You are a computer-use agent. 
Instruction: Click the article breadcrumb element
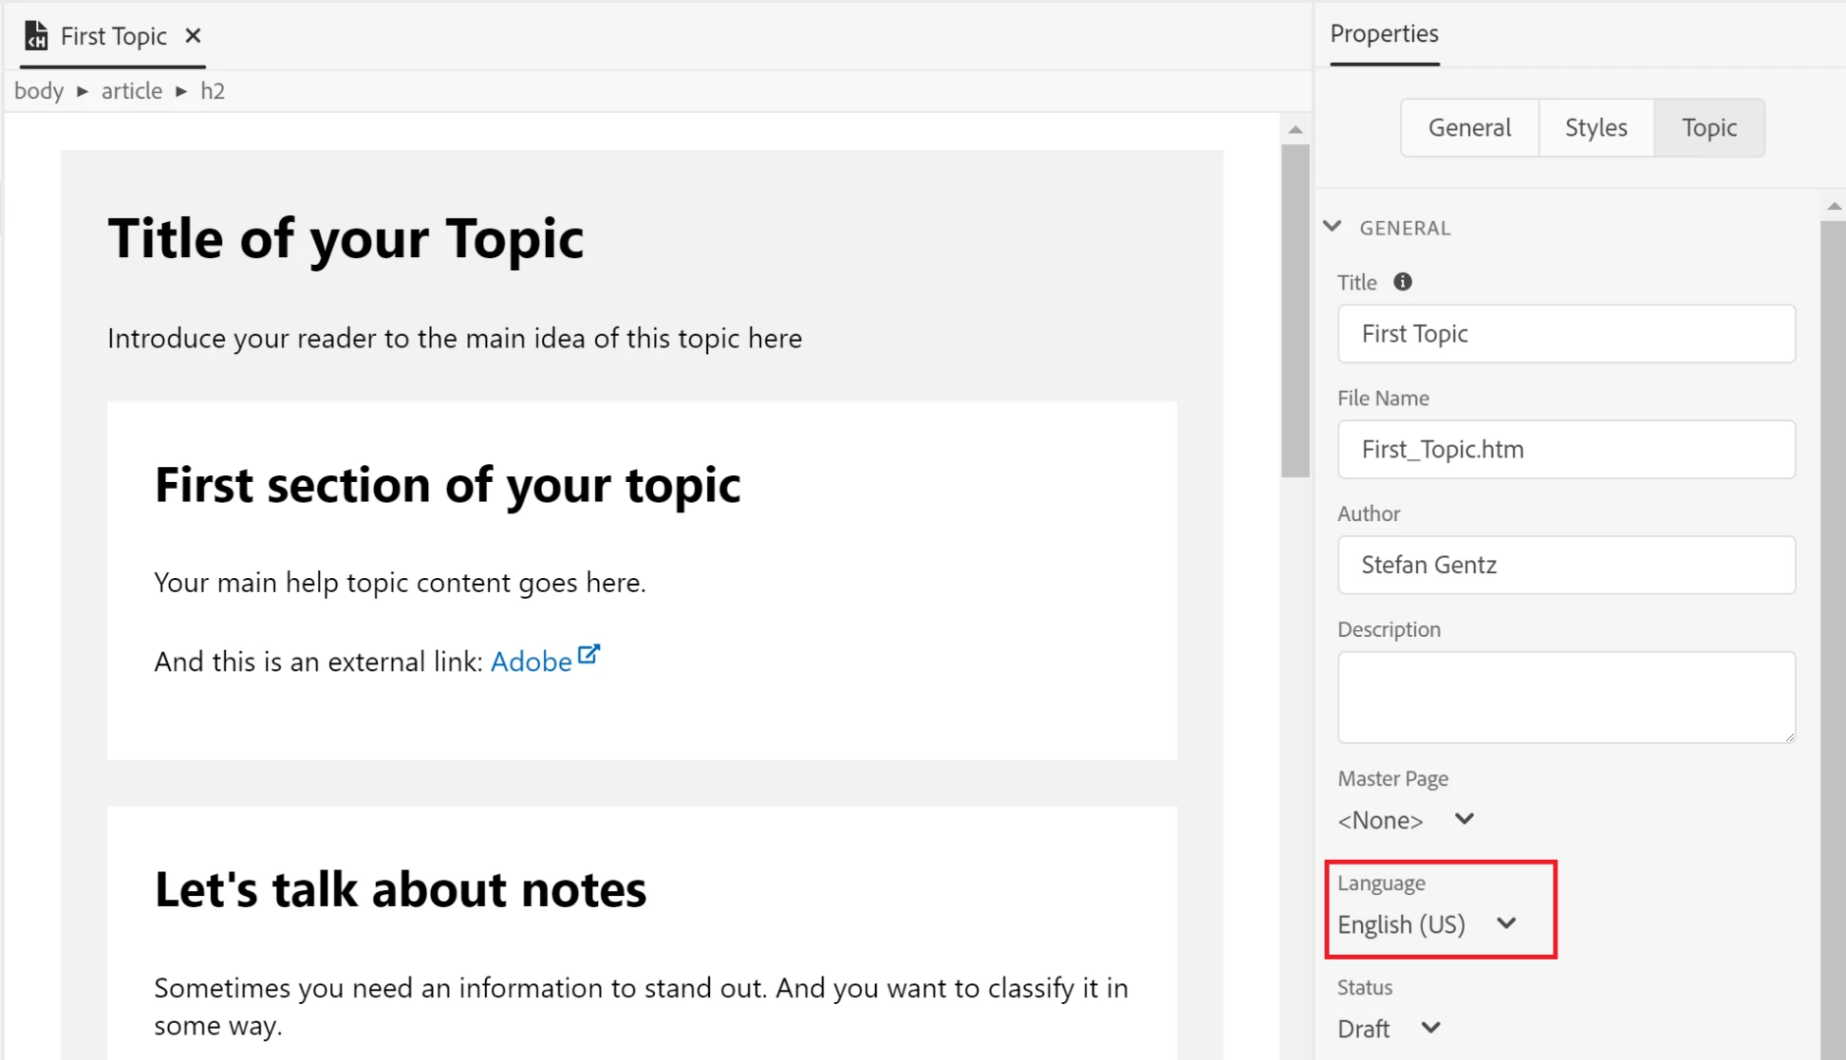(132, 91)
